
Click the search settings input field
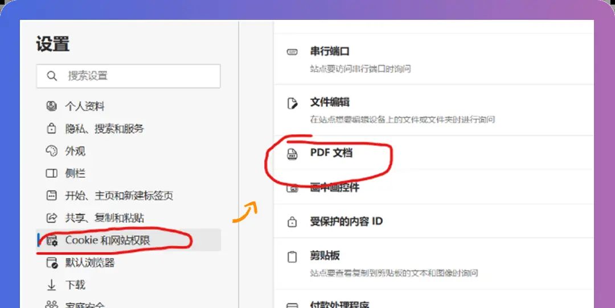[128, 76]
